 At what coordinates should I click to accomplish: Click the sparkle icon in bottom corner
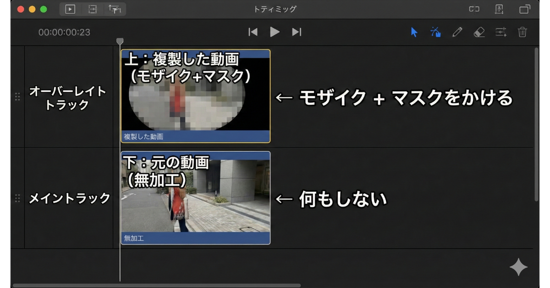coord(518,267)
